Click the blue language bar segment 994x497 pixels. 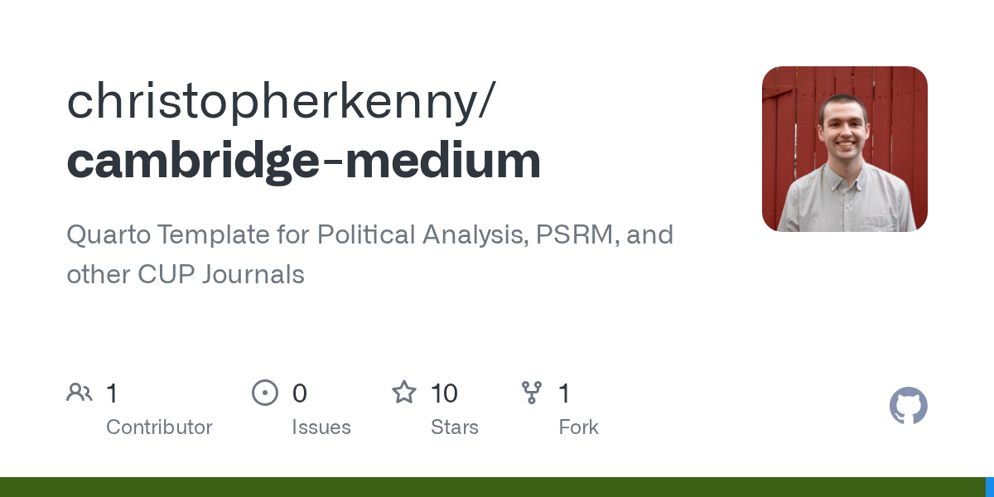(x=989, y=487)
